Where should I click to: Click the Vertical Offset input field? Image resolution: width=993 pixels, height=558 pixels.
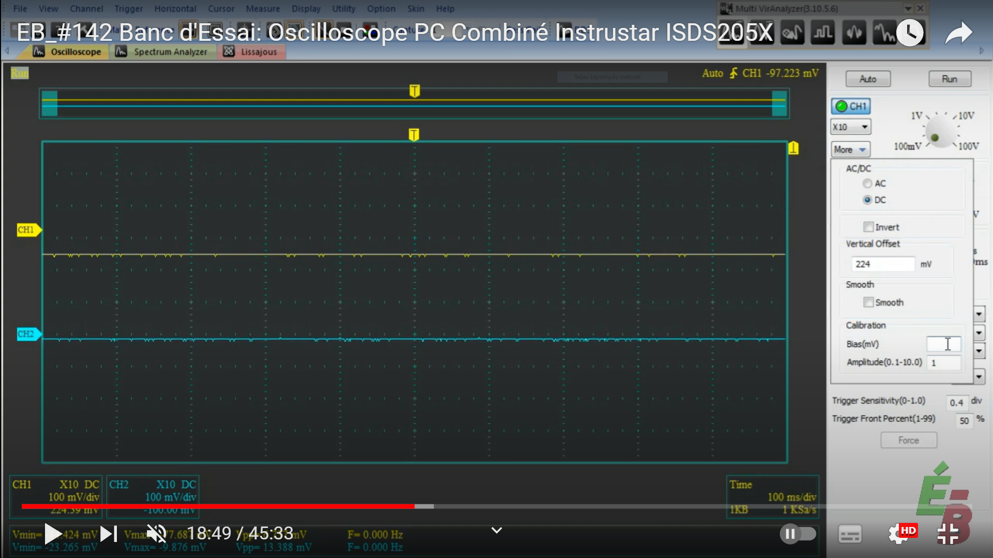(x=883, y=264)
